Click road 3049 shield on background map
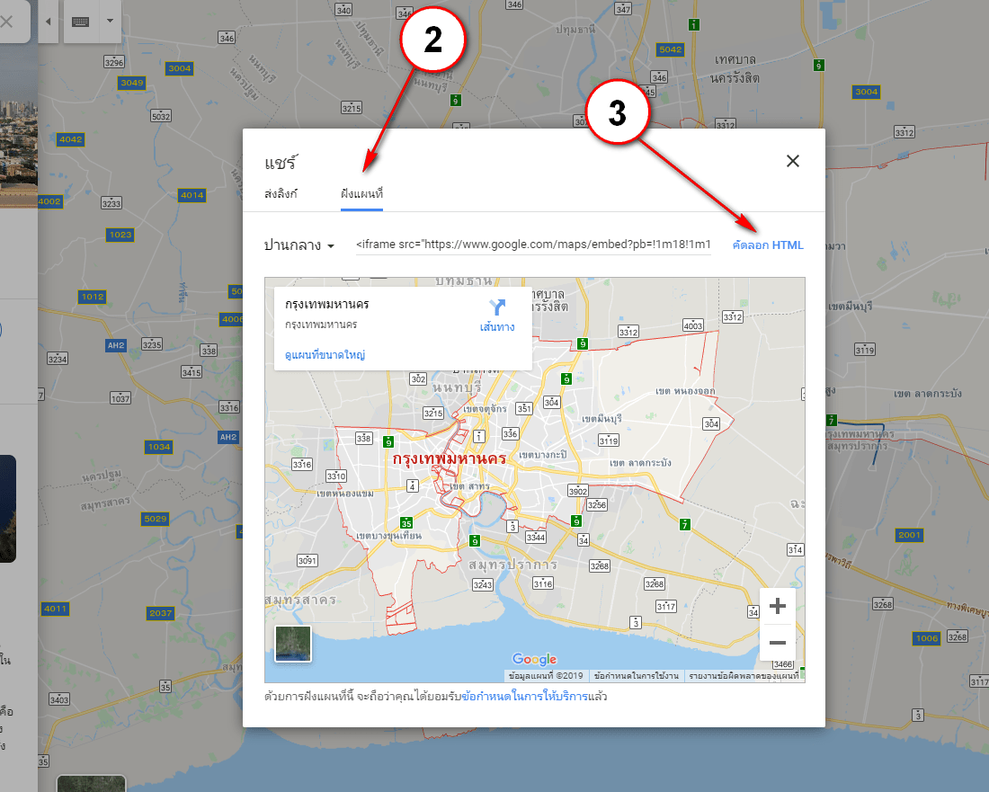989x792 pixels. tap(132, 83)
